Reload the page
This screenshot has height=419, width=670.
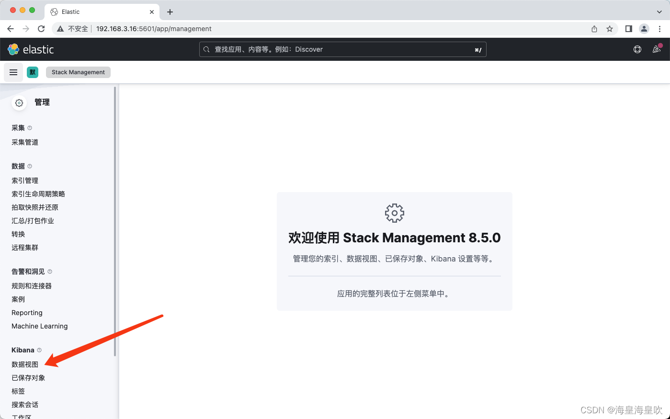point(41,29)
